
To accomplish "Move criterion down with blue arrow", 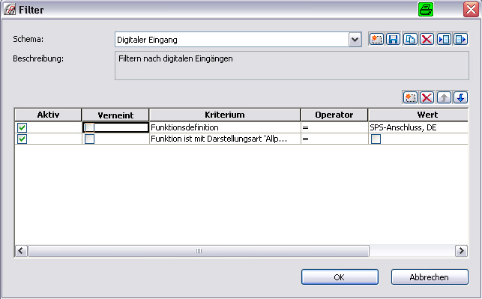I will [460, 97].
